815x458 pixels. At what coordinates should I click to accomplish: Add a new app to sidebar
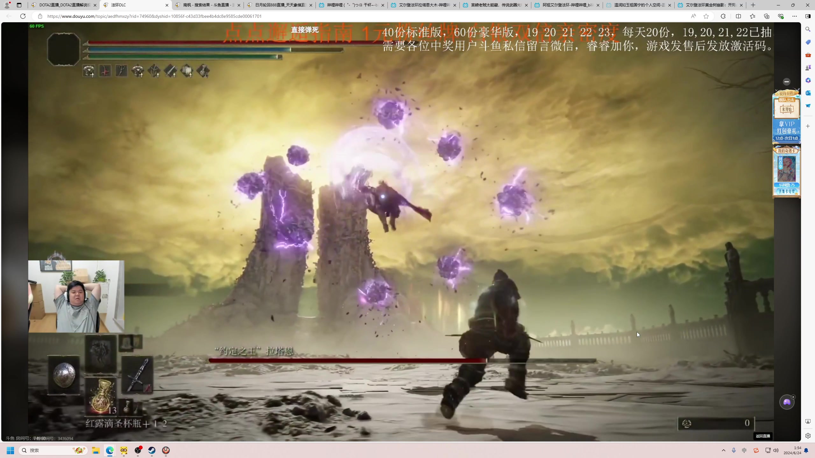pyautogui.click(x=808, y=126)
